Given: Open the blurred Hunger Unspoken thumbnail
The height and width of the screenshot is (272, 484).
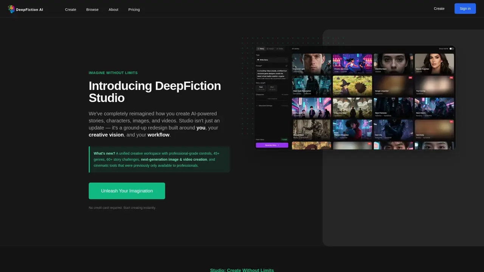Looking at the screenshot, I should pos(393,85).
